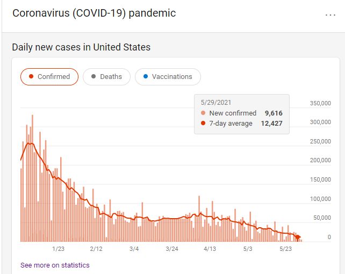Select the red 7-day average marker diamond
345x274 pixels.
(x=298, y=237)
